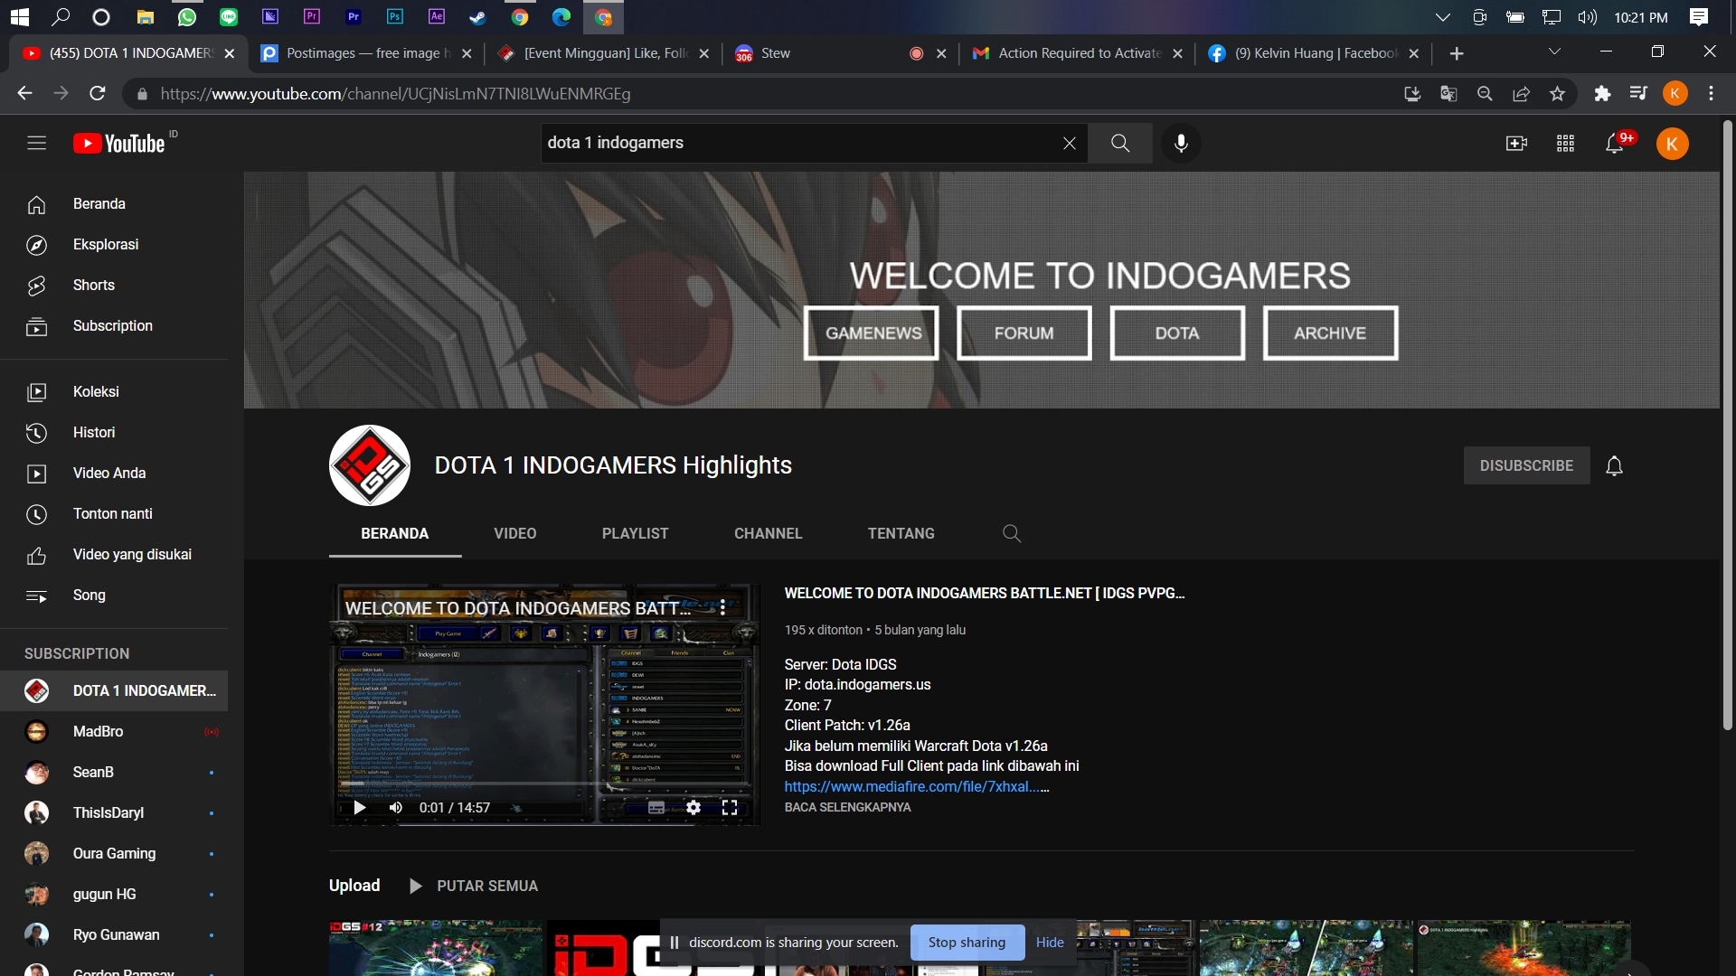This screenshot has width=1736, height=976.
Task: Click the voice search microphone icon
Action: point(1181,143)
